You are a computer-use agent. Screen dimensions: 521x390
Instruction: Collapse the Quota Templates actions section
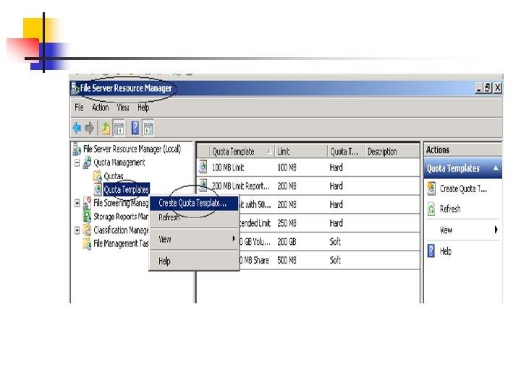496,168
